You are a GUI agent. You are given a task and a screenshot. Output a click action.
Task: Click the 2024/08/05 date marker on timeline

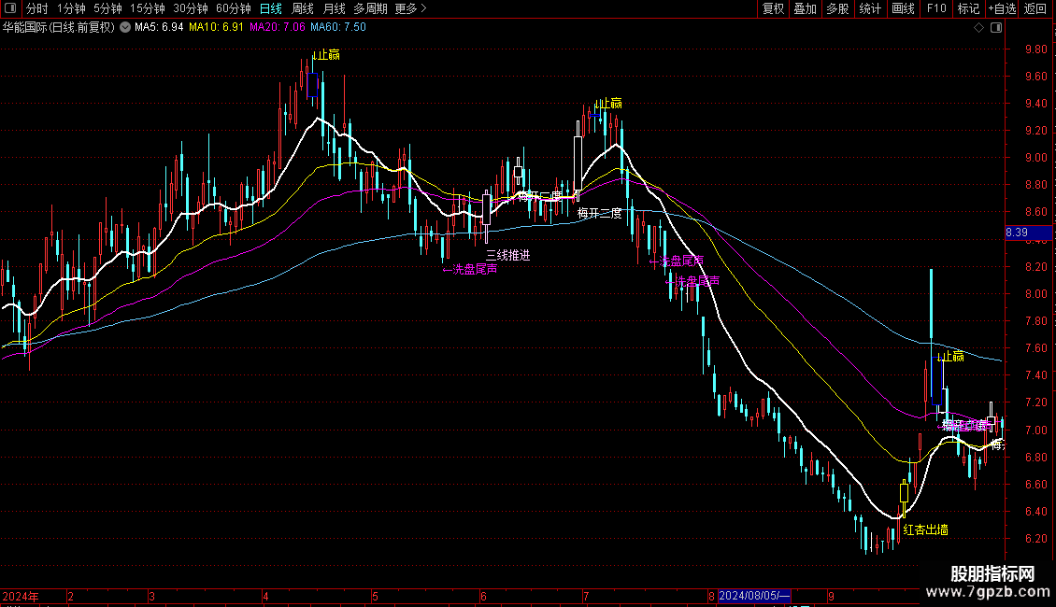coord(753,596)
